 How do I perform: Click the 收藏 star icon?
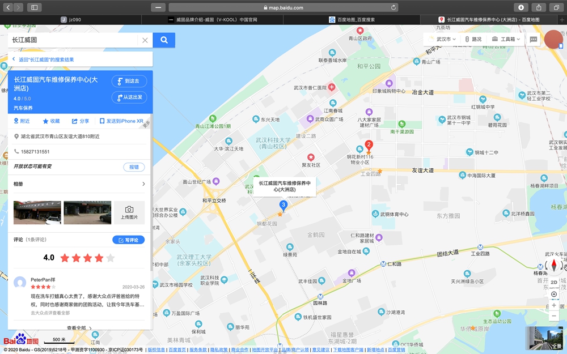pyautogui.click(x=46, y=121)
